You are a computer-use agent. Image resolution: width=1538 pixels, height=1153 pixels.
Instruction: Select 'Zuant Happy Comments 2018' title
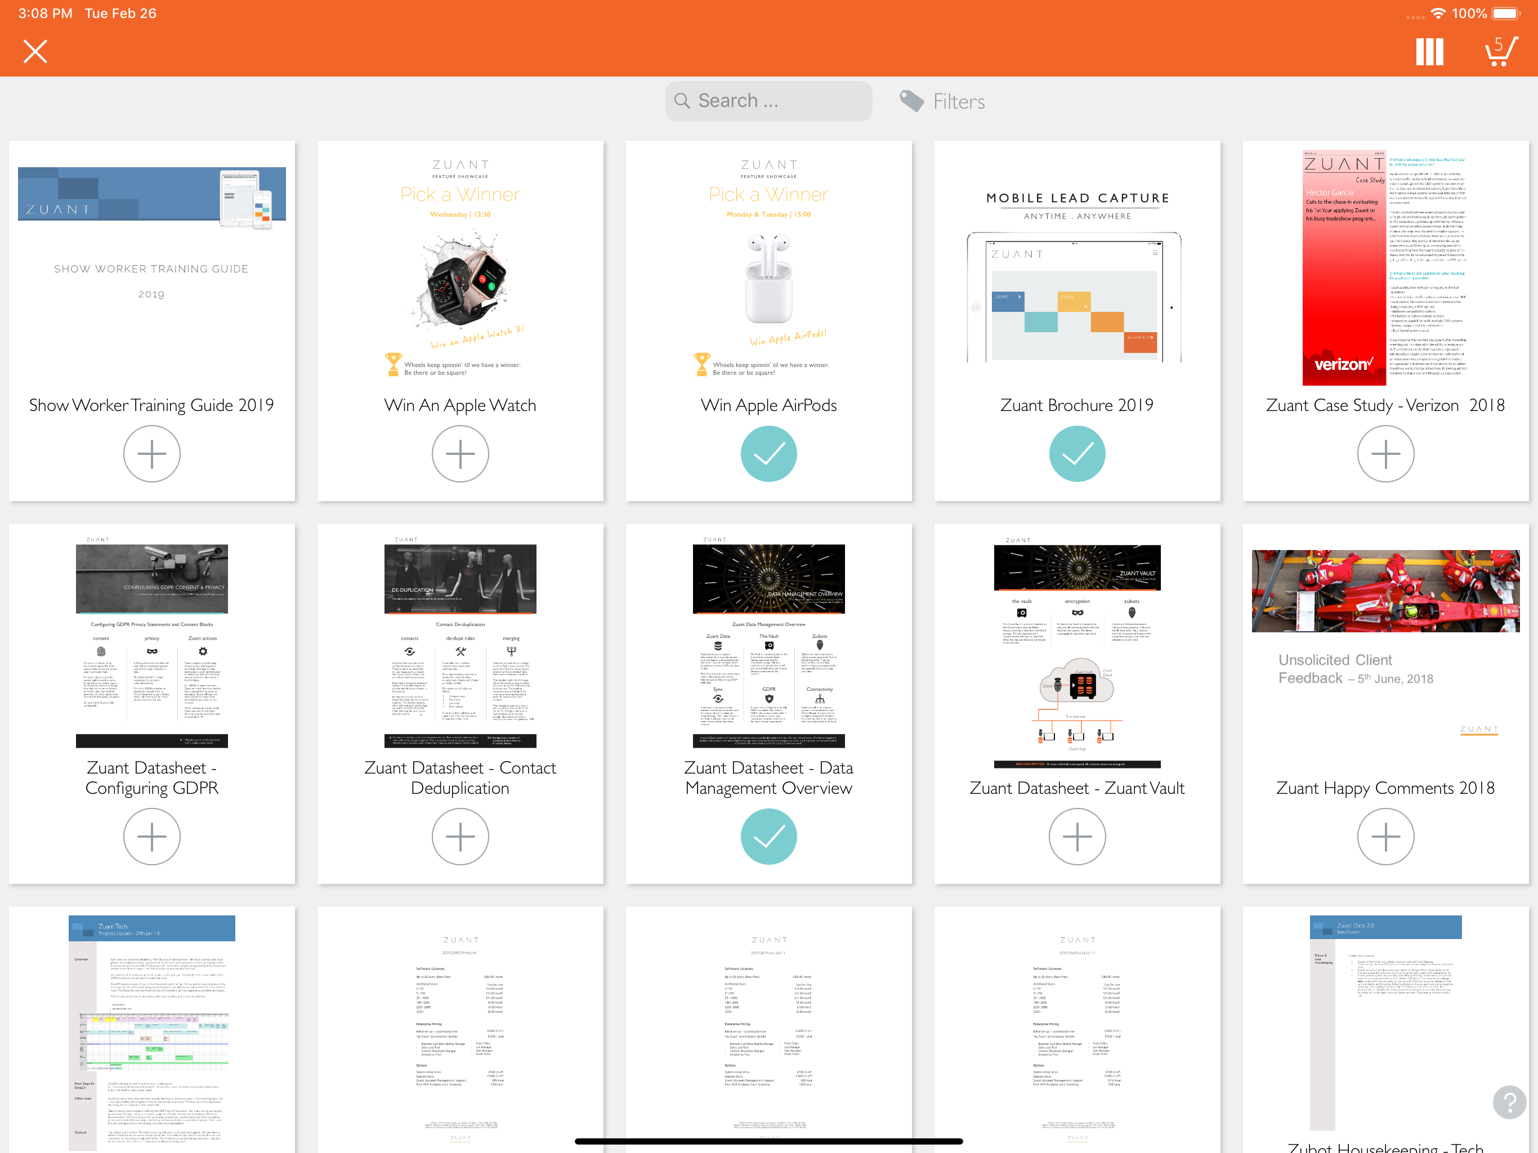click(x=1386, y=788)
